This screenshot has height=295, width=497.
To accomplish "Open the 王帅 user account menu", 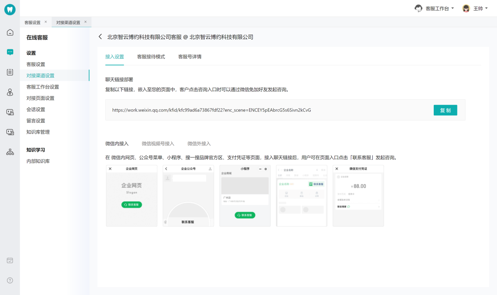I will click(x=475, y=8).
